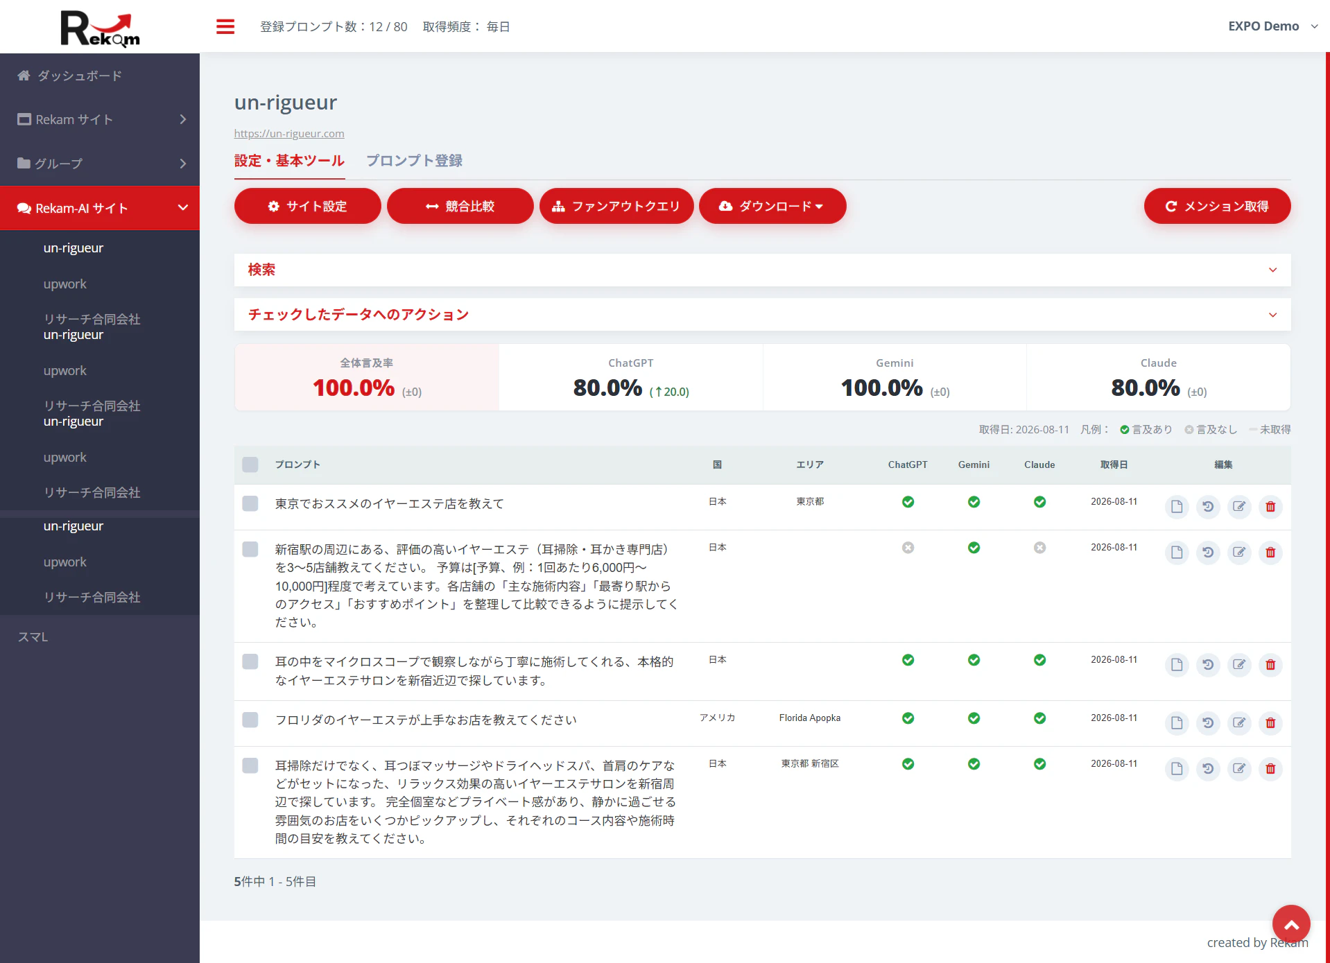Click the Gemini 100.0% summary card
Viewport: 1330px width, 963px height.
click(x=895, y=377)
